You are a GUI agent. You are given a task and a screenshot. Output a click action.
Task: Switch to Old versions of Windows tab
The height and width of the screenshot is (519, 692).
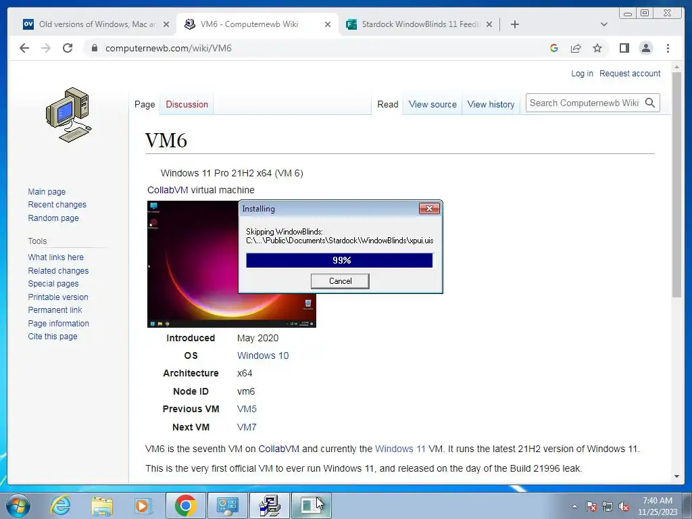click(96, 24)
